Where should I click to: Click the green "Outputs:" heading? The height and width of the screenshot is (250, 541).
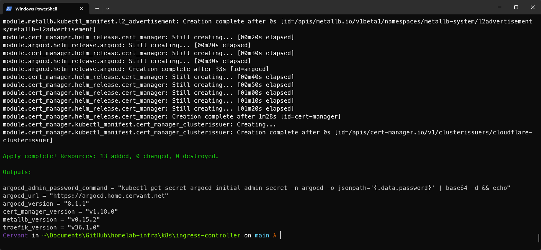pos(17,172)
